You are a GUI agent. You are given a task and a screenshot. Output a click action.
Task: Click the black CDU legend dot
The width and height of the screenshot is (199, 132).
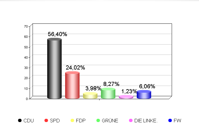[x=20, y=120]
